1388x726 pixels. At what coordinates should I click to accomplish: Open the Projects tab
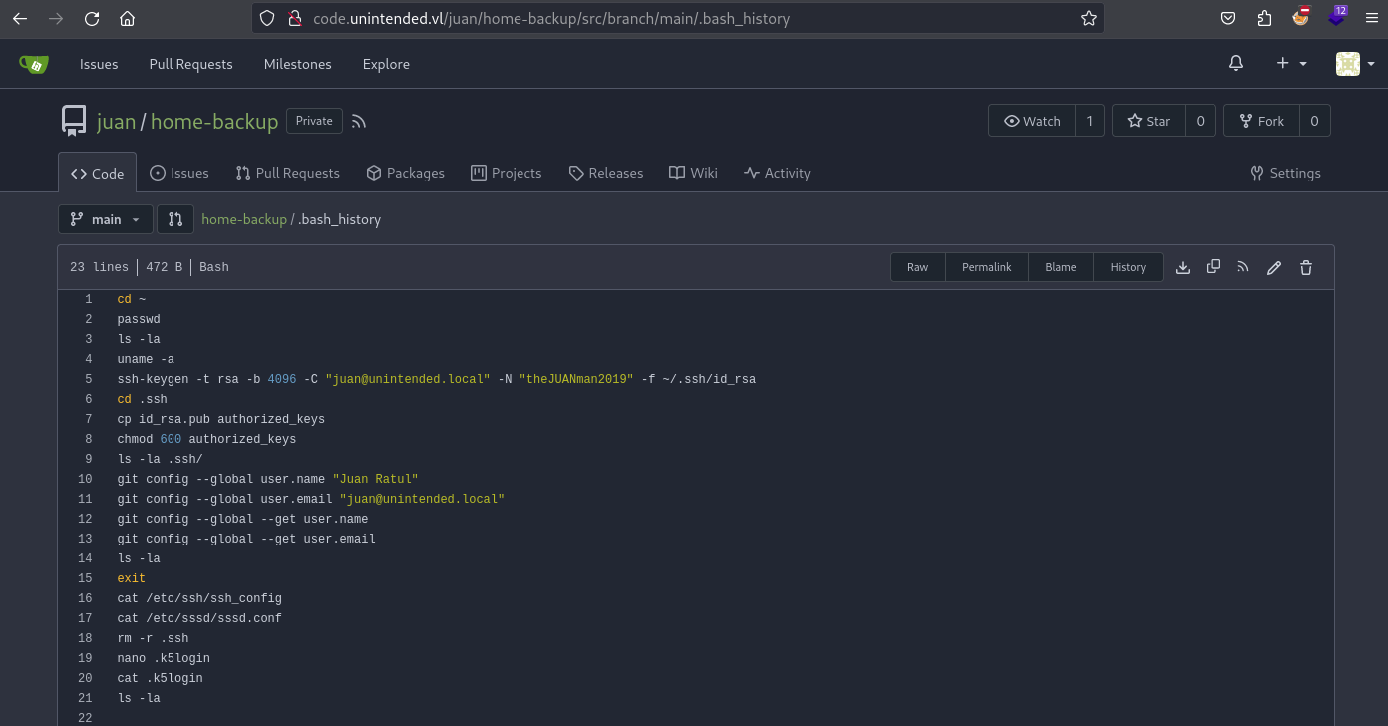click(507, 173)
